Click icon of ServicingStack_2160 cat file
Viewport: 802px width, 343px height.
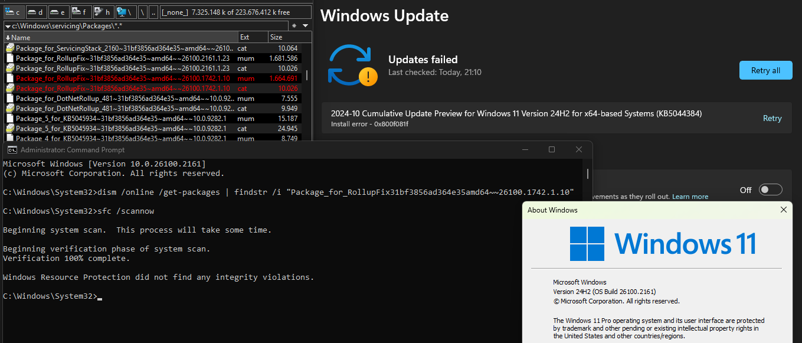(x=10, y=48)
